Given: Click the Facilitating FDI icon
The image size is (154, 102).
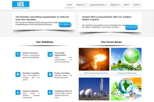Looking at the screenshot, I should [50, 92].
